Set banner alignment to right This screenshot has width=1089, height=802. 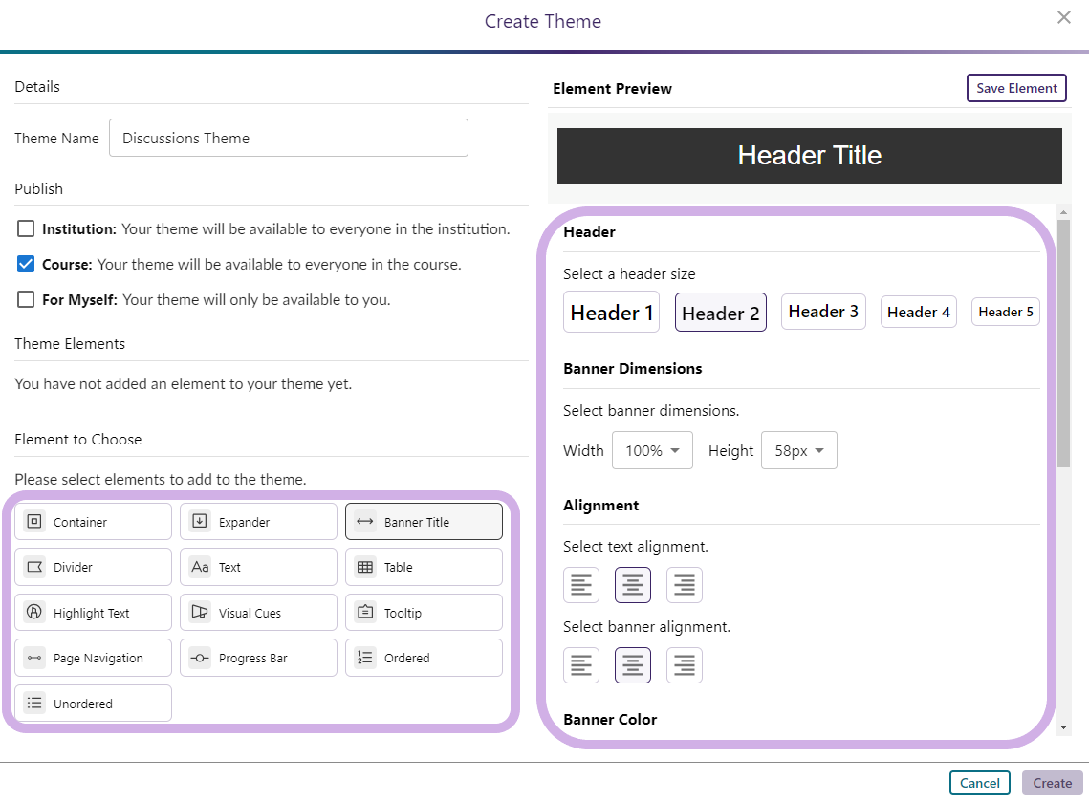click(685, 665)
